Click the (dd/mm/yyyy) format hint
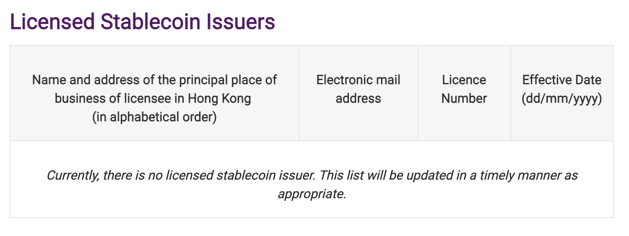Screen dimensions: 629x236 (562, 98)
